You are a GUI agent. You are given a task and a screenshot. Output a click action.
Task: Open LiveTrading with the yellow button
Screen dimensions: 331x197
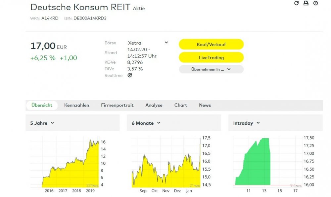coord(211,57)
